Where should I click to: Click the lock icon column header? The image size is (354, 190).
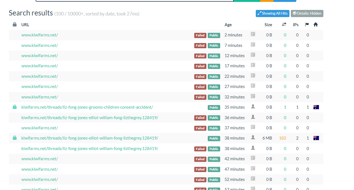15,25
